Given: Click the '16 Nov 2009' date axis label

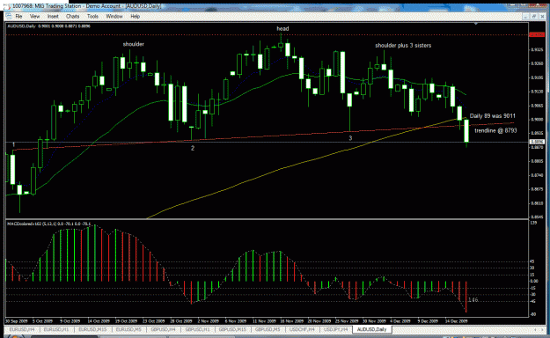Looking at the screenshot, I should tap(292, 321).
